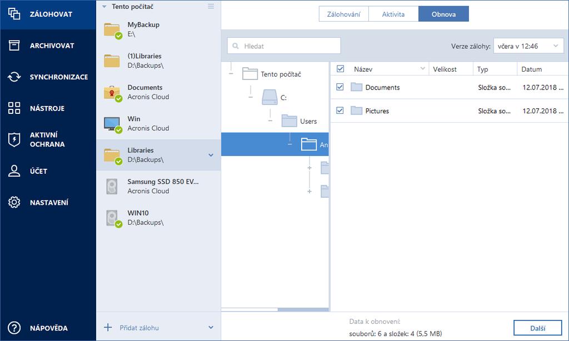
Task: Click the WIN10 backup name text
Action: click(x=138, y=213)
